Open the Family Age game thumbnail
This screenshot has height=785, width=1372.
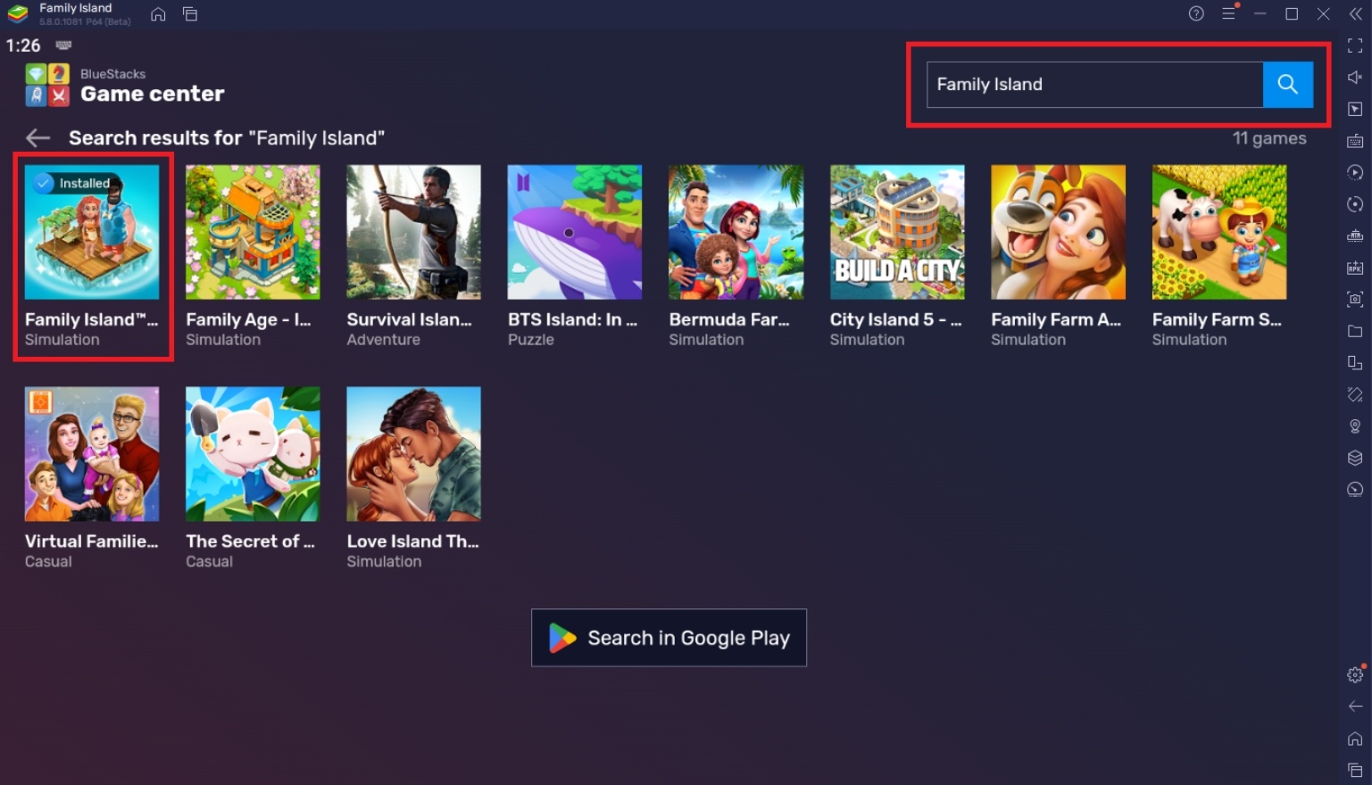click(x=253, y=232)
